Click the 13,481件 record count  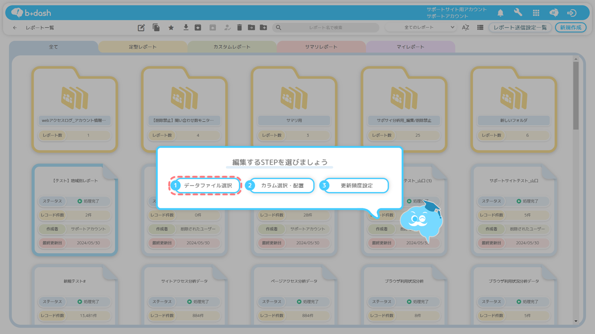(88, 315)
